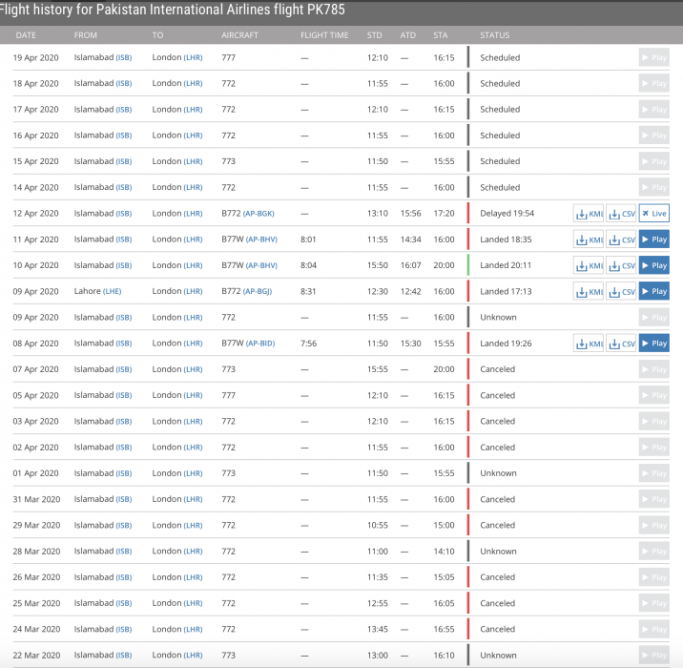Screen dimensions: 683x668
Task: Download CSV for 10 Apr 2020 flight
Action: coord(621,265)
